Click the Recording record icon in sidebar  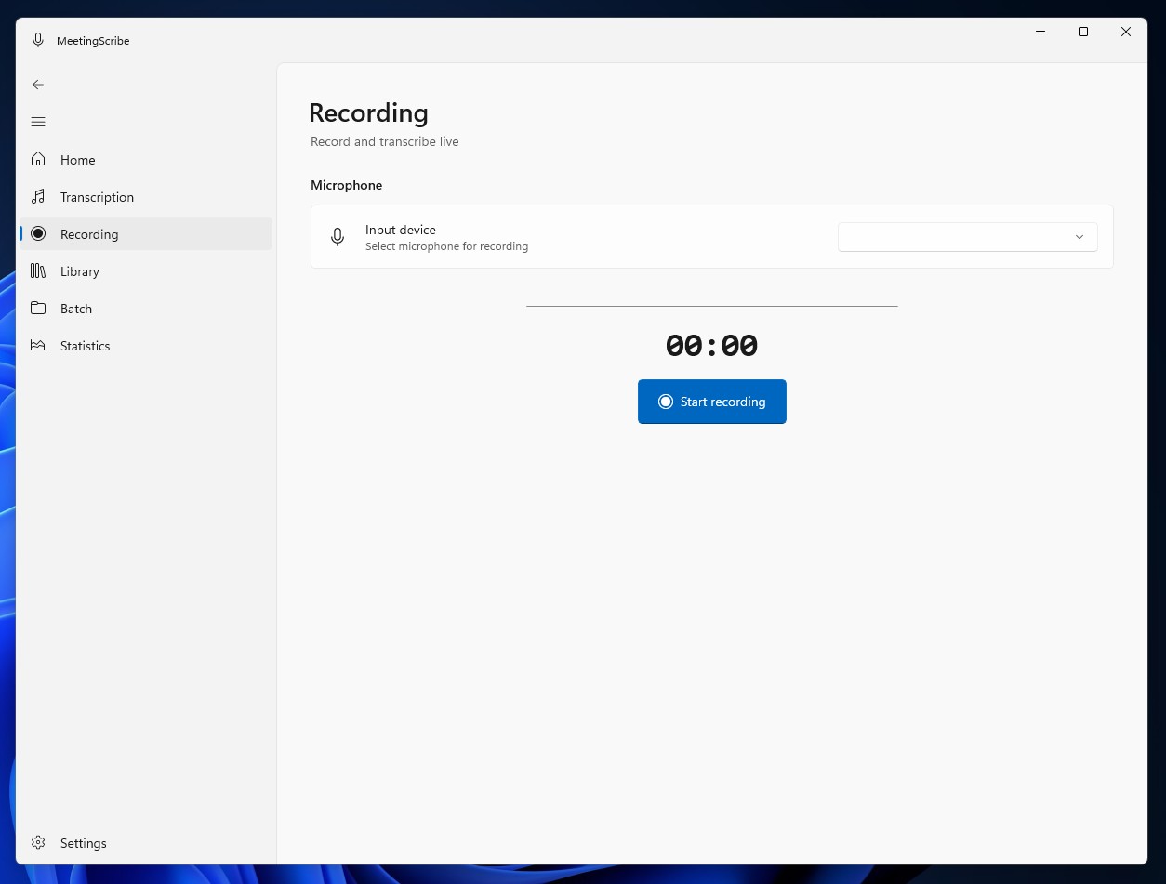coord(38,233)
